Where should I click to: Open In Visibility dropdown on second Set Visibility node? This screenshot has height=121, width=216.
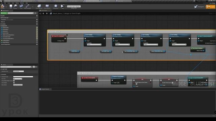[122, 45]
